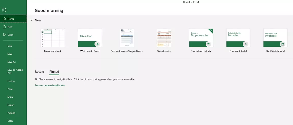The image size is (293, 125).
Task: Click the arrow icon on Take a tour tile
Action: pos(97,44)
